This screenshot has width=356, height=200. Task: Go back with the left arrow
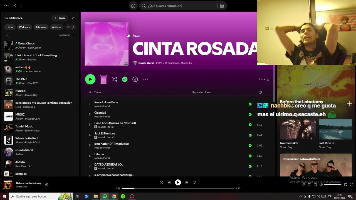[x=15, y=6]
